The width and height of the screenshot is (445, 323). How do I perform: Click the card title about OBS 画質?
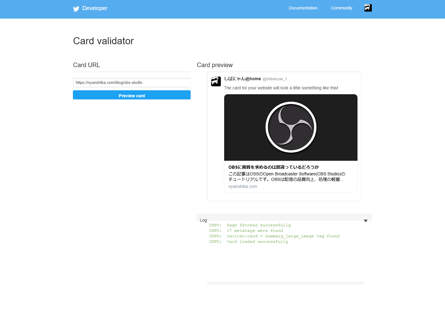point(274,167)
